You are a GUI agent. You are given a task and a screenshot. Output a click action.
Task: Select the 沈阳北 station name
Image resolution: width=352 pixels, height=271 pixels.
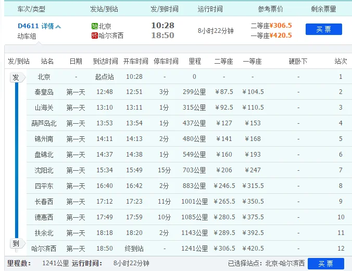(x=44, y=170)
